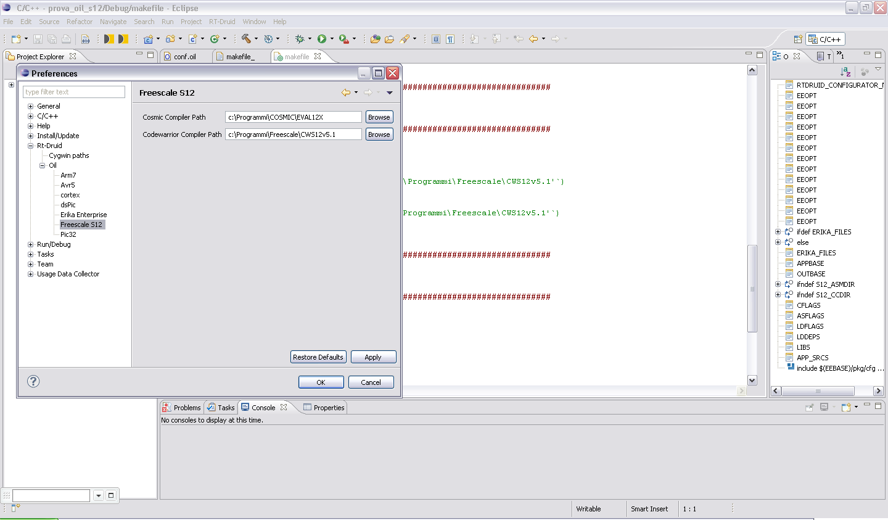Cancel the Preferences dialog
The height and width of the screenshot is (520, 888).
(371, 382)
